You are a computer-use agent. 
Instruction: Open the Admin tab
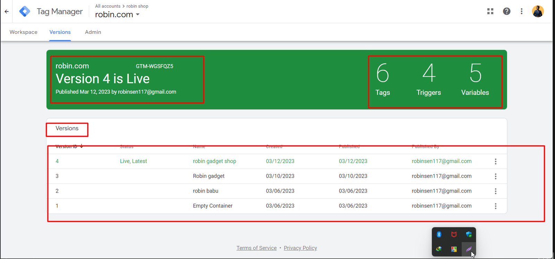93,32
